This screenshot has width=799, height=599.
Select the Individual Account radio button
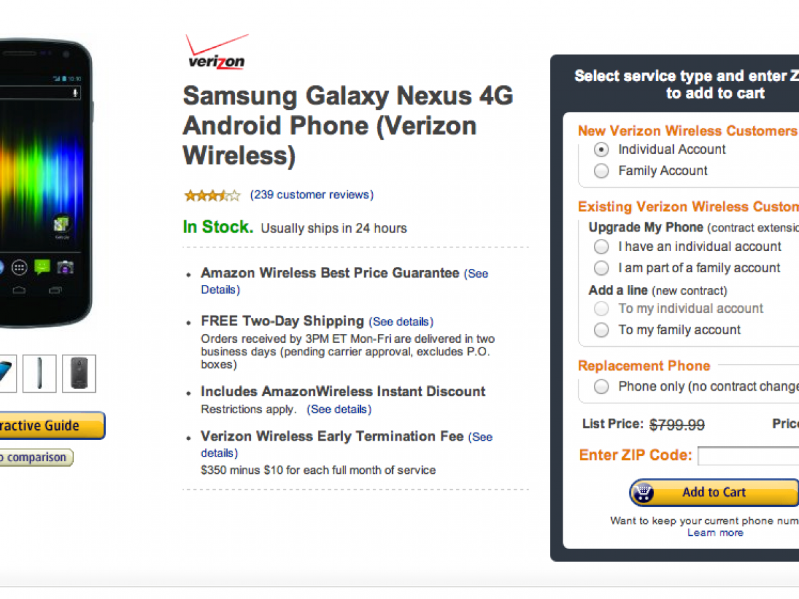tap(601, 150)
